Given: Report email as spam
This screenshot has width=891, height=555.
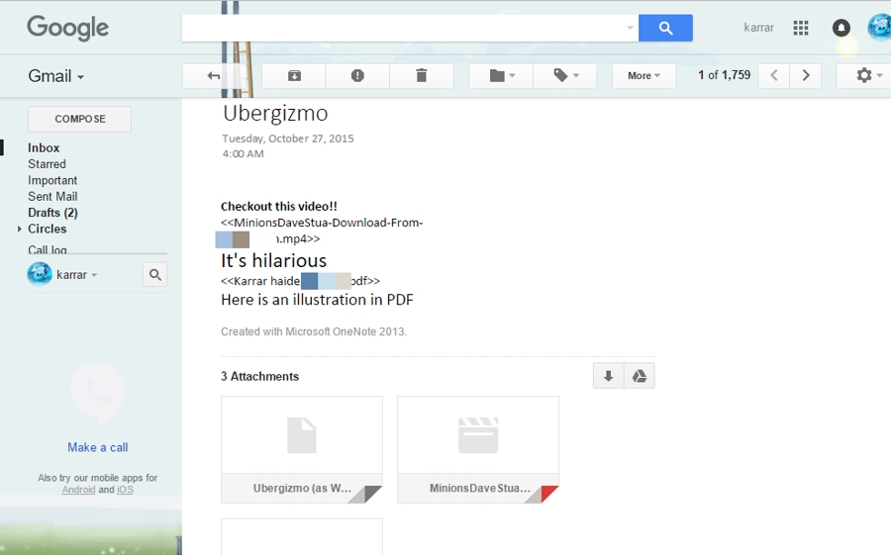Looking at the screenshot, I should [357, 75].
